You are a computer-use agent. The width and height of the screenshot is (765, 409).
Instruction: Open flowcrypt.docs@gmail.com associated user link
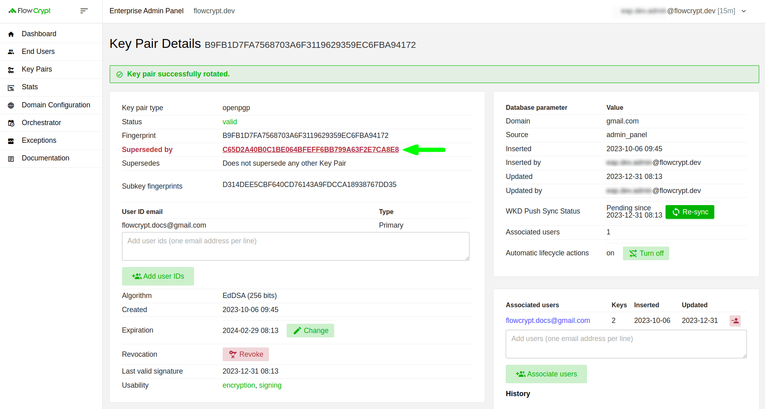(x=548, y=321)
